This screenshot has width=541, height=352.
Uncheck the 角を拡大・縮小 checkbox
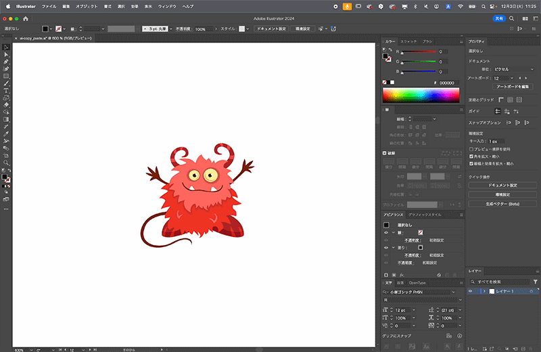(472, 156)
